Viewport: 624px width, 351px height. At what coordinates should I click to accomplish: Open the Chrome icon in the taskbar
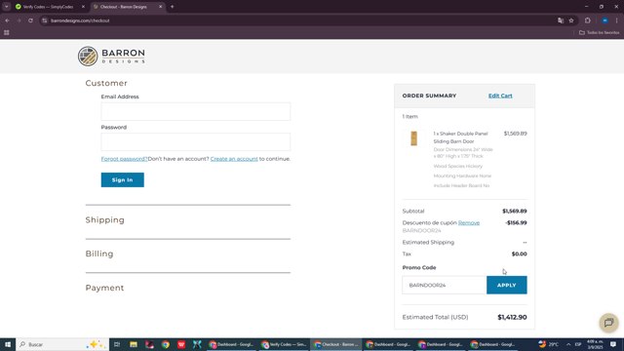pyautogui.click(x=166, y=344)
